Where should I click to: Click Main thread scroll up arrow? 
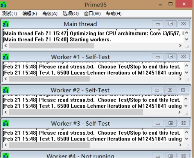point(187,33)
